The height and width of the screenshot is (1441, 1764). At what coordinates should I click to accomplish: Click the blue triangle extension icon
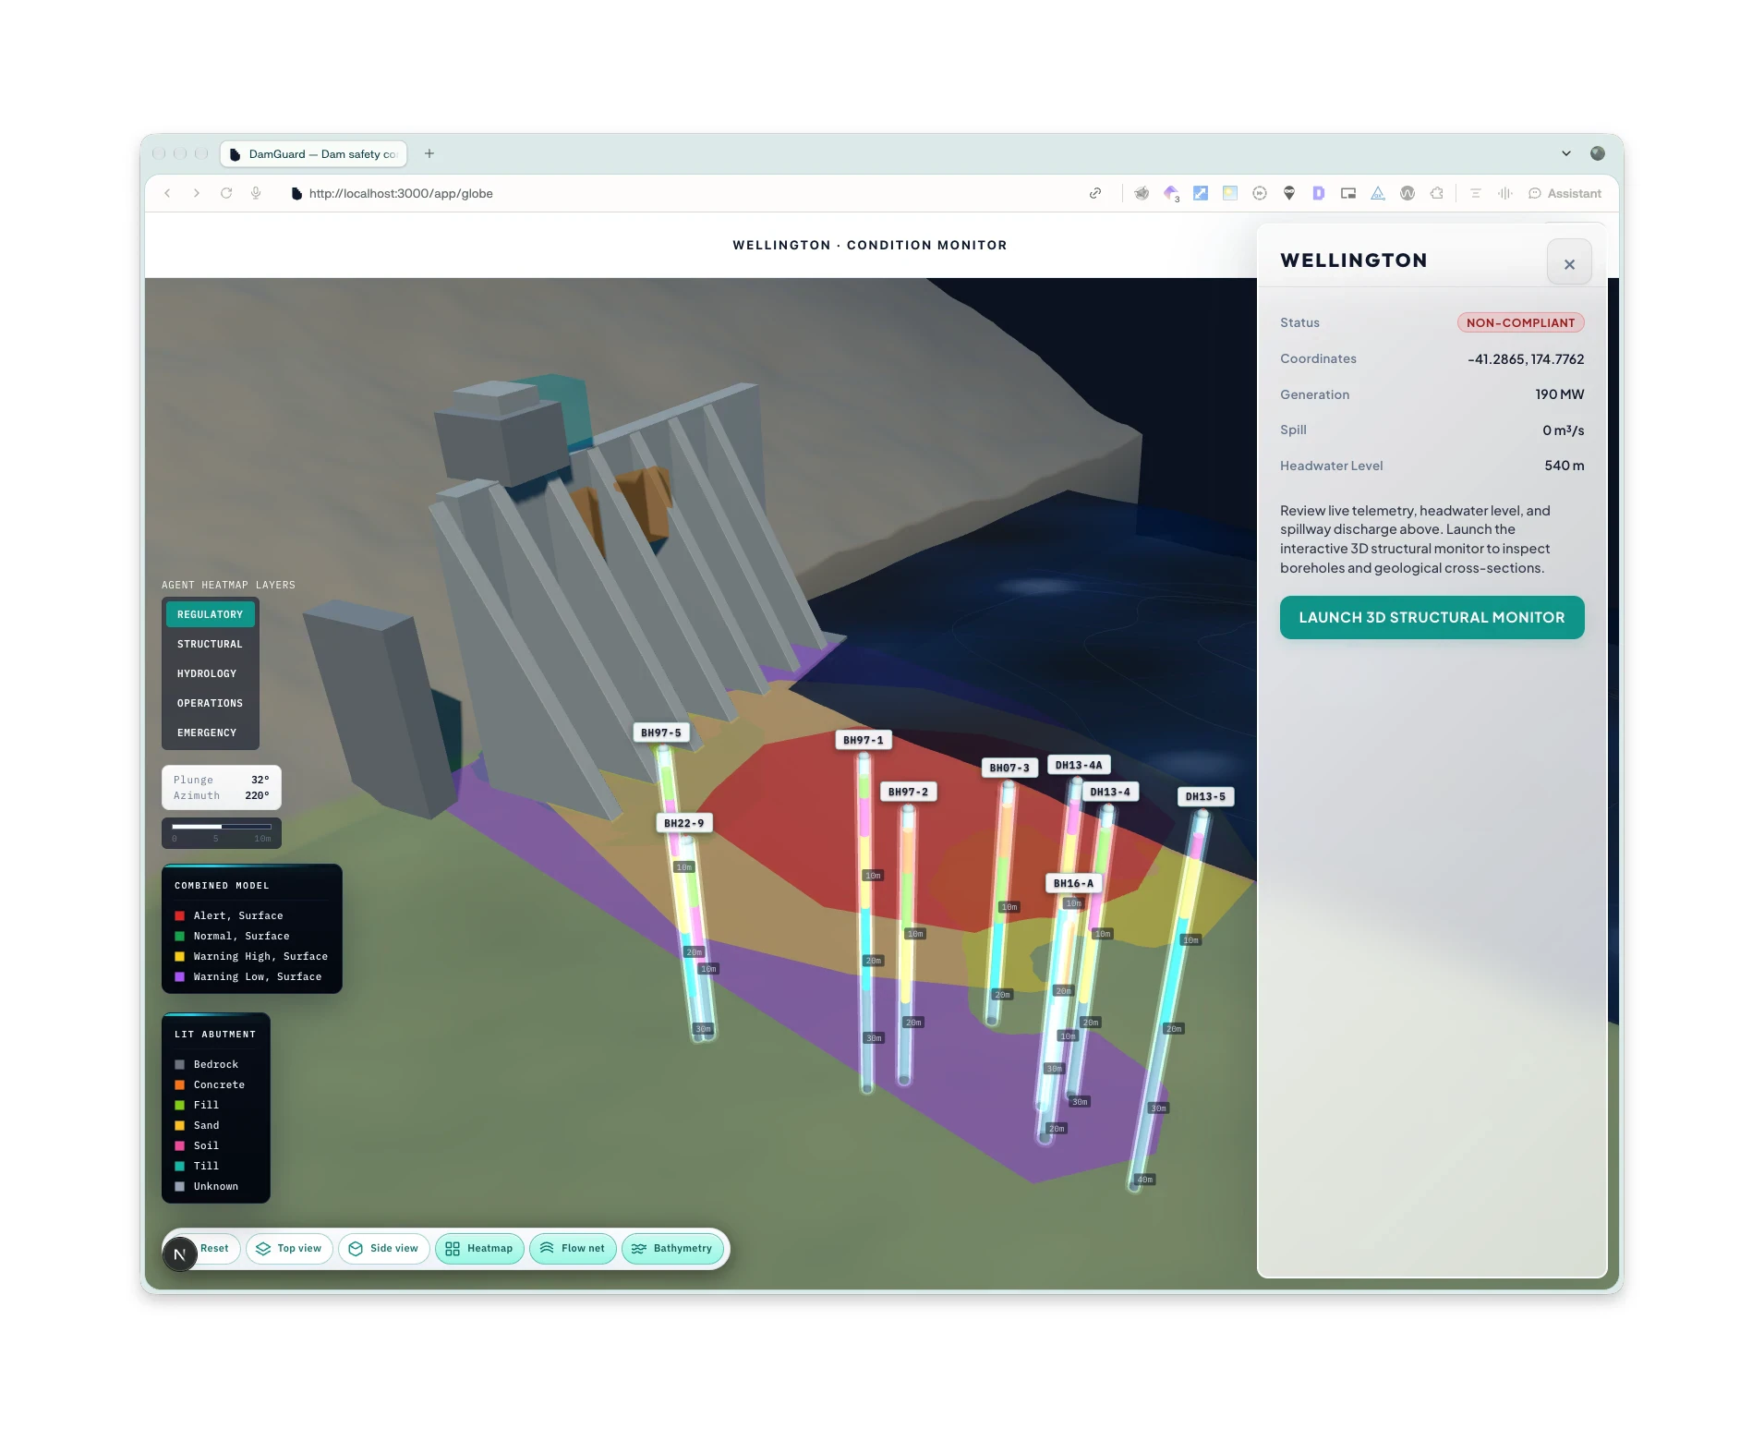1378,193
